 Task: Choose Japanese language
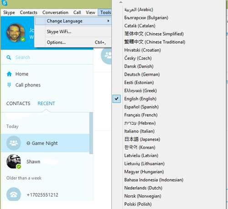[142, 139]
